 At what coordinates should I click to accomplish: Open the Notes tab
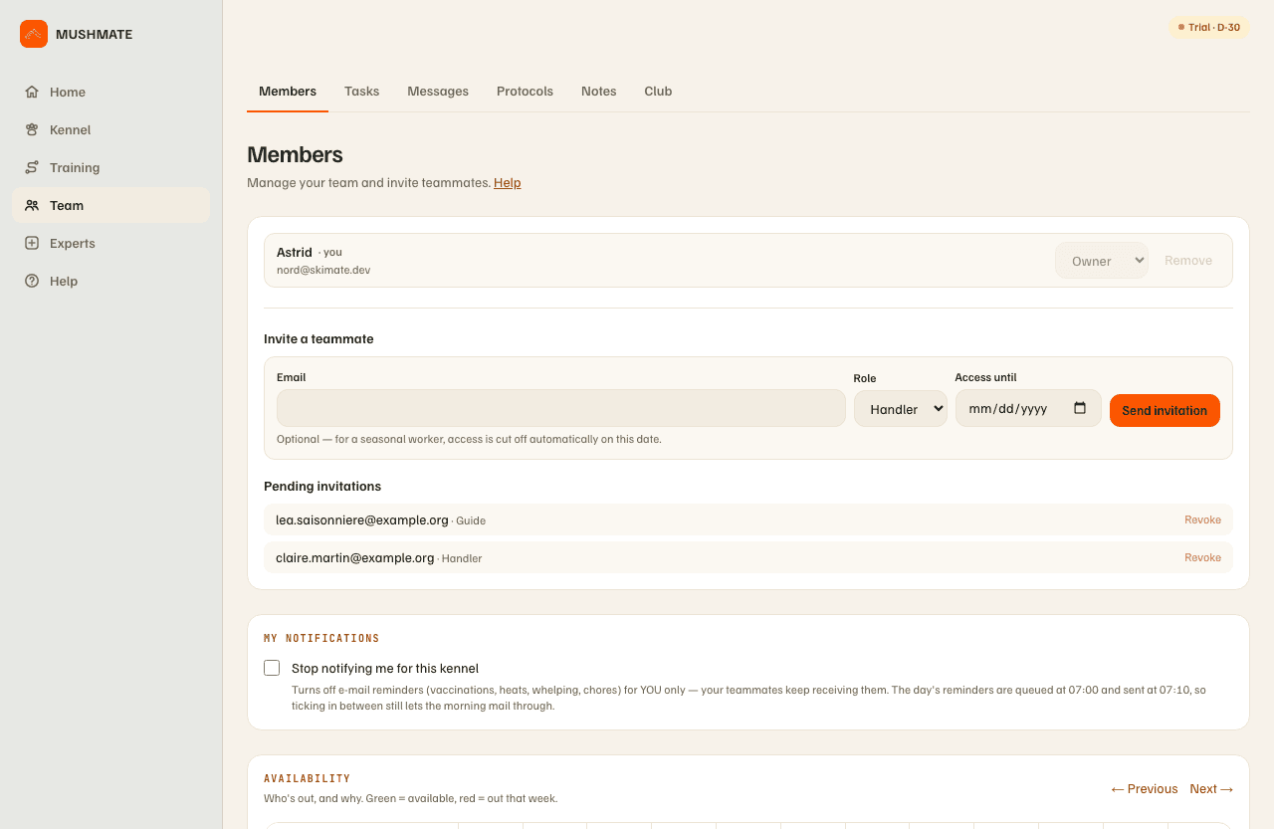point(599,91)
